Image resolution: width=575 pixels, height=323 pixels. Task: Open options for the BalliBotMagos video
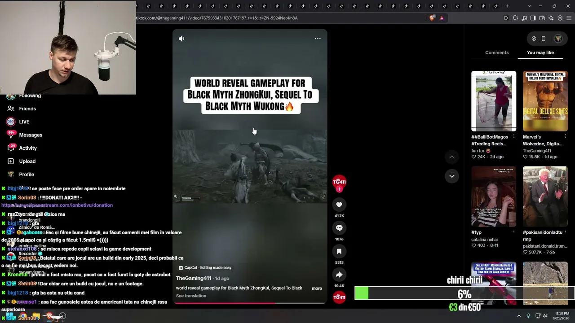514,137
